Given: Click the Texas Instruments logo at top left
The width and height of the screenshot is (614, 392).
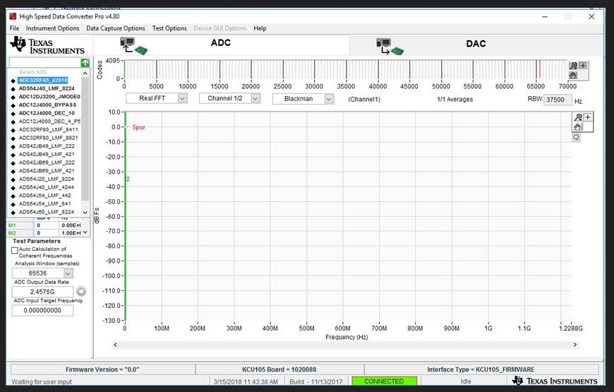Looking at the screenshot, I should click(x=47, y=45).
